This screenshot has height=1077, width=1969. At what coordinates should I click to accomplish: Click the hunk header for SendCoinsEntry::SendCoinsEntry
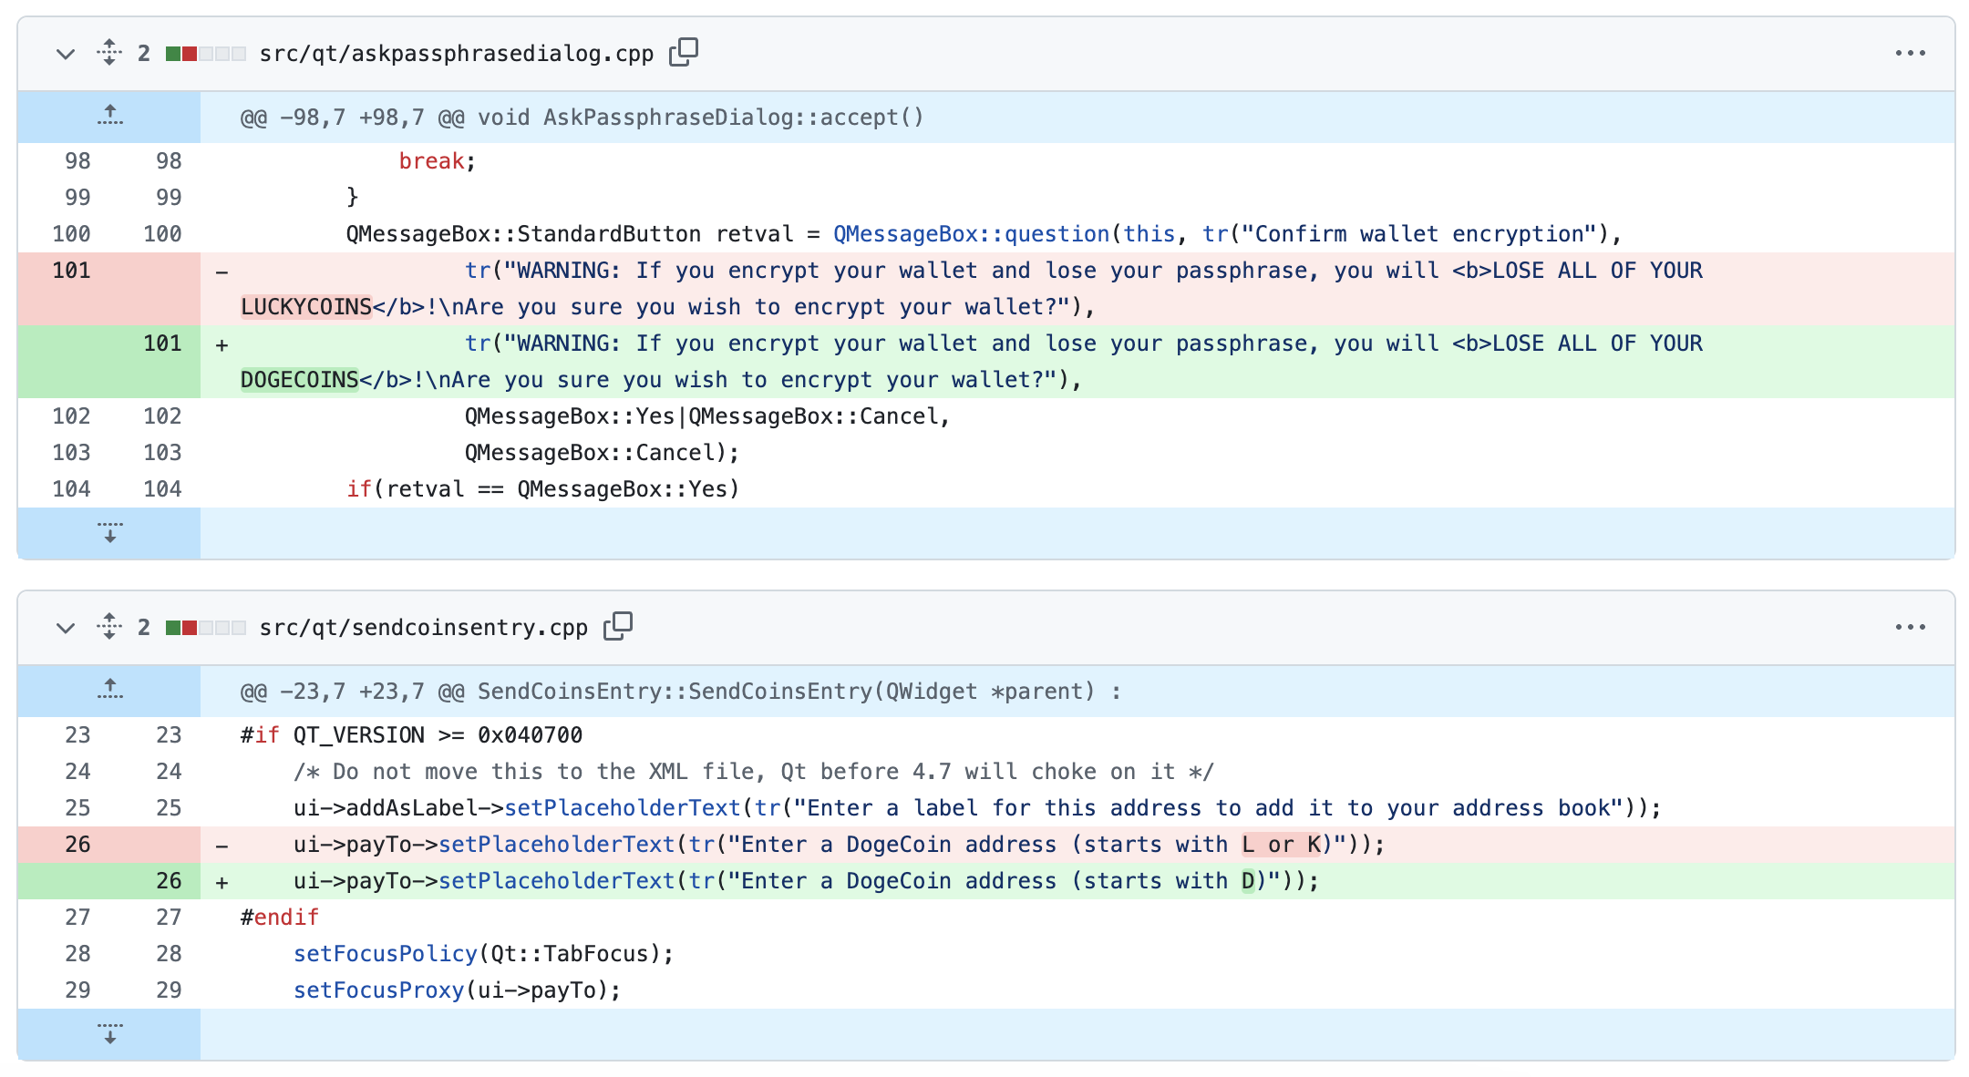pos(681,692)
